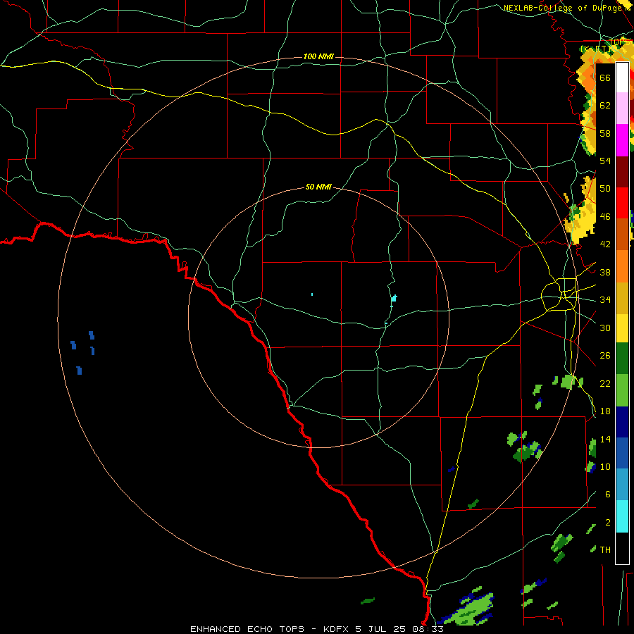The width and height of the screenshot is (634, 634).
Task: Click the 54 value on the tops legend
Action: tap(605, 161)
